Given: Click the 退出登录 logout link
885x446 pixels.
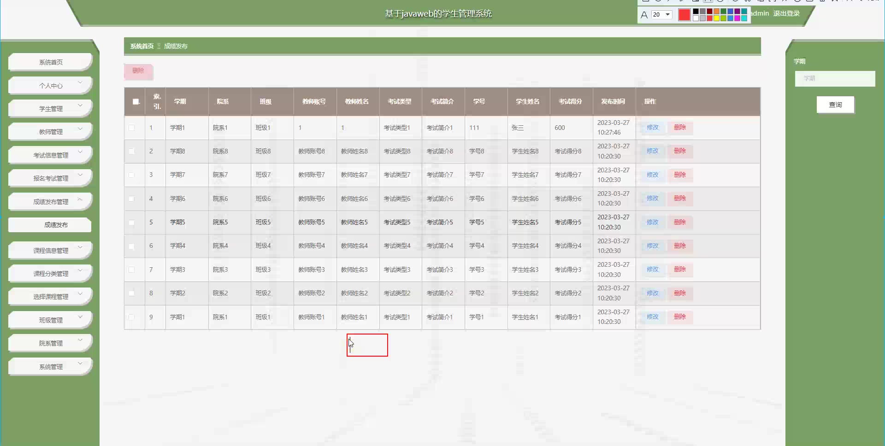Looking at the screenshot, I should [786, 13].
